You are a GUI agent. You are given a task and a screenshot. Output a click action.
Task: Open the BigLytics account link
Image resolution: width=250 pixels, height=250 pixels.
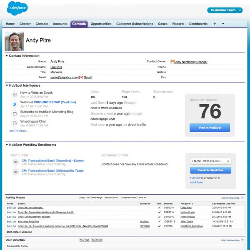coord(56,67)
